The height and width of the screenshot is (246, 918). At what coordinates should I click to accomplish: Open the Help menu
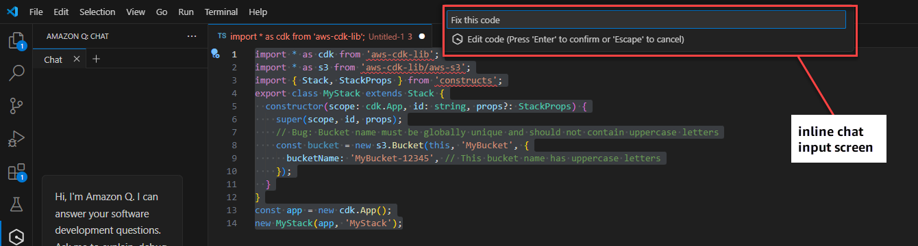258,12
